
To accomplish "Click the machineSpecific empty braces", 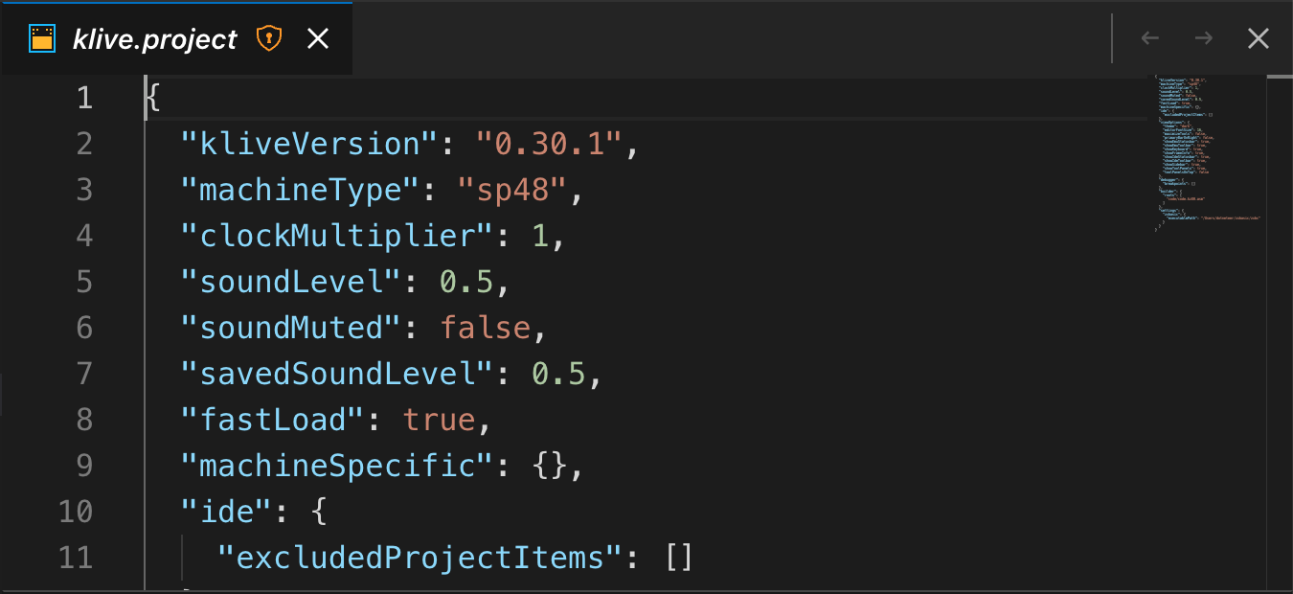I will point(550,466).
